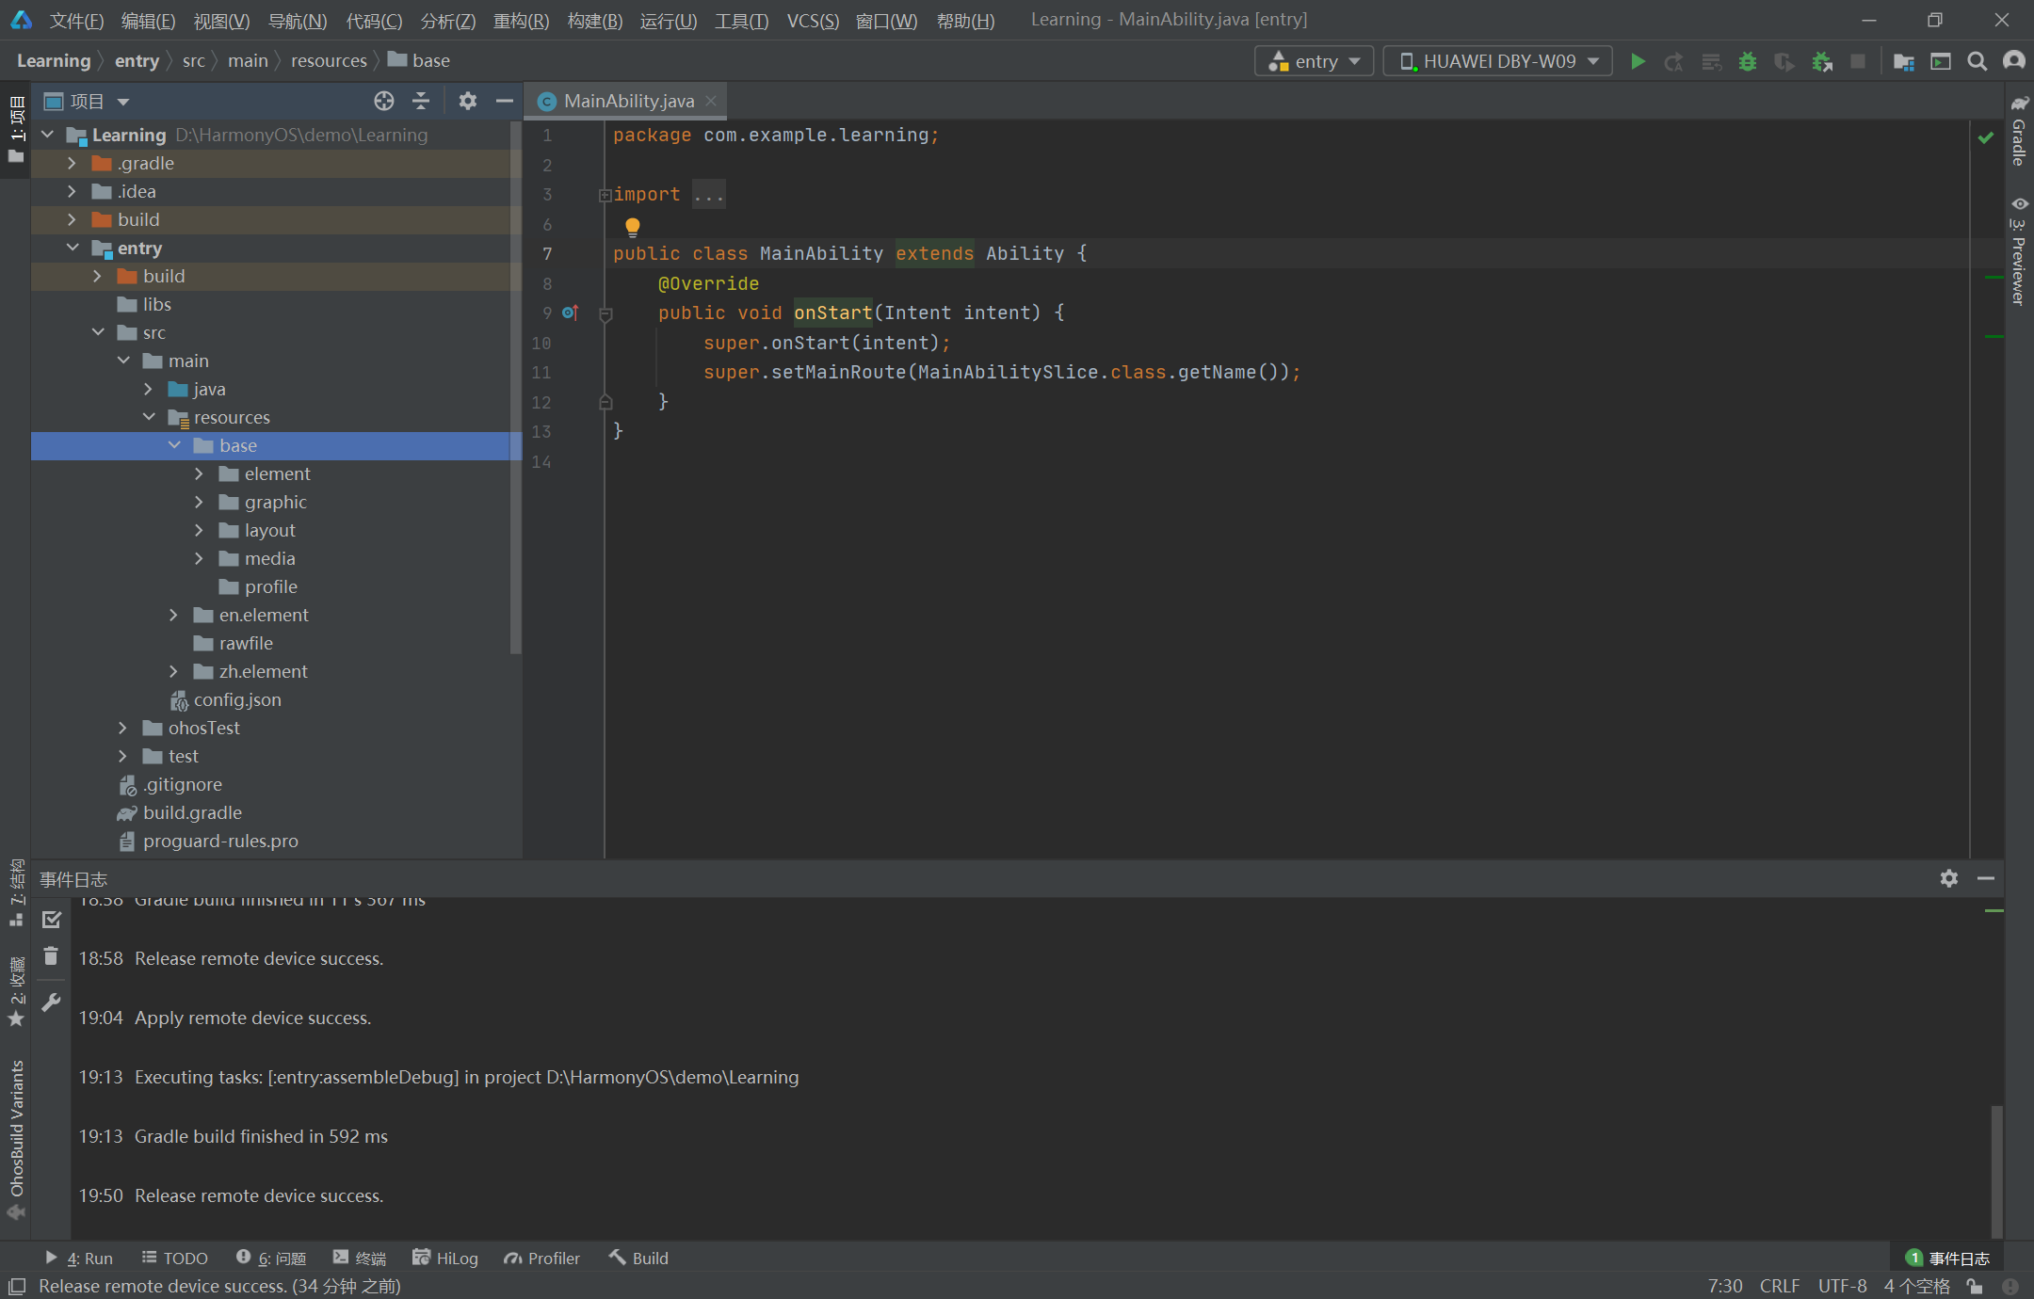Open event log settings wrench icon
This screenshot has height=1299, width=2034.
(51, 1002)
